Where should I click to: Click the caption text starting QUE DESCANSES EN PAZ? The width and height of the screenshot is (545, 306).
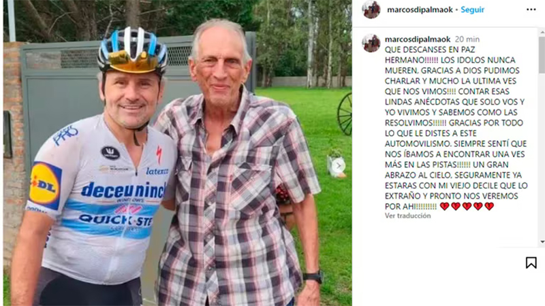point(456,128)
